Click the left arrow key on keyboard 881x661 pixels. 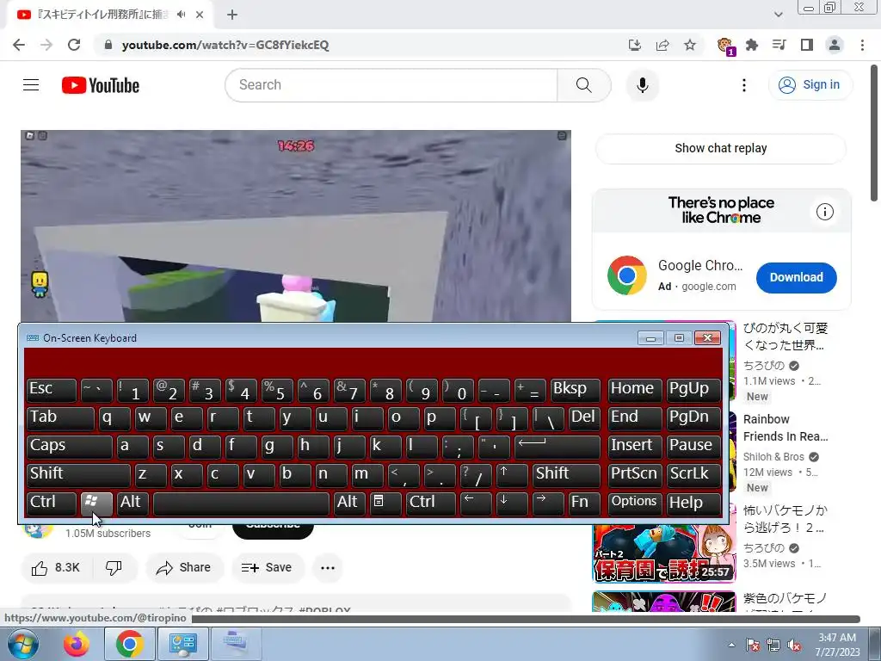tap(475, 503)
